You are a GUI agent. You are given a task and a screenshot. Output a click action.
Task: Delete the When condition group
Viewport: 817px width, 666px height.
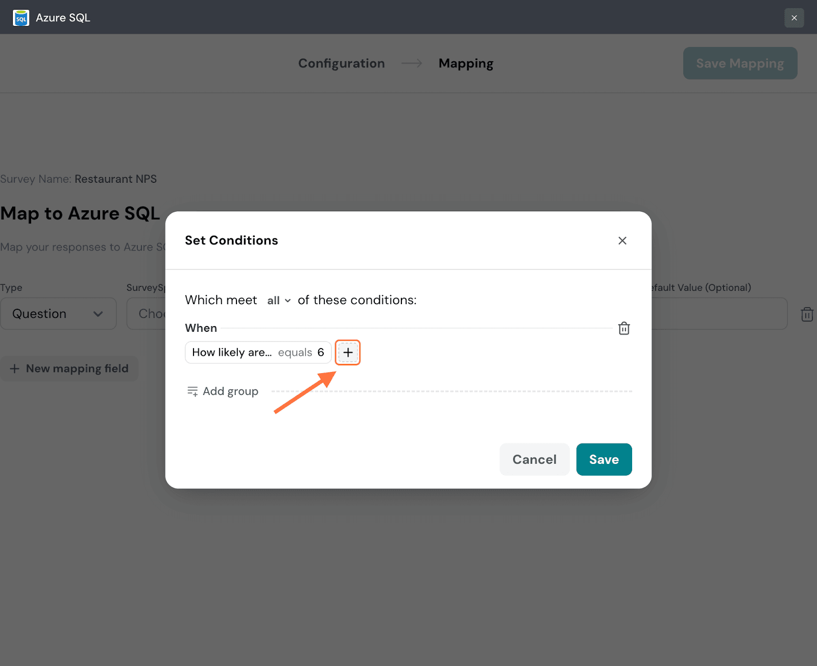pos(624,328)
